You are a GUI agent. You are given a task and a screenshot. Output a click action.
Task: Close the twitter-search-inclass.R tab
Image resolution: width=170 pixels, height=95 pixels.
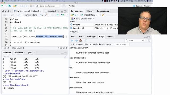click(x=41, y=11)
